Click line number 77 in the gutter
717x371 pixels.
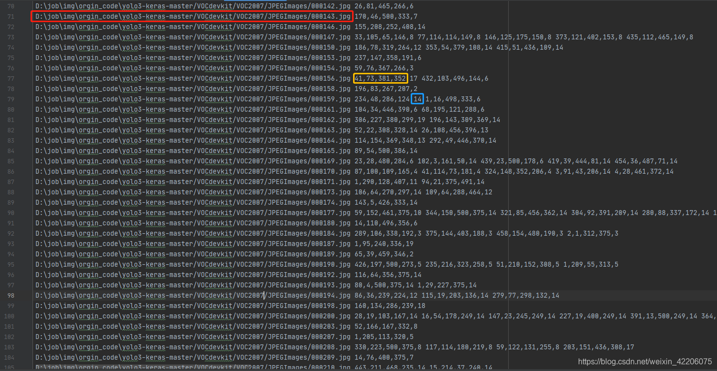(10, 79)
